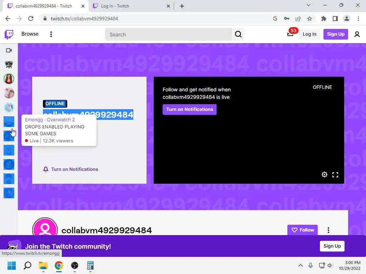Share this page icon
The height and width of the screenshot is (274, 366).
[298, 19]
